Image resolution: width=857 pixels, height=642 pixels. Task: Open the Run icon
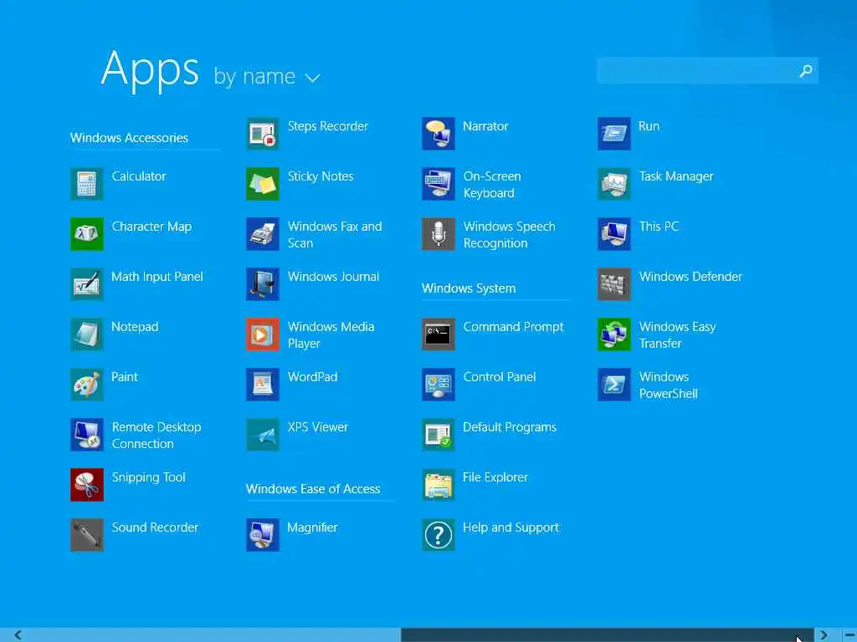(614, 134)
